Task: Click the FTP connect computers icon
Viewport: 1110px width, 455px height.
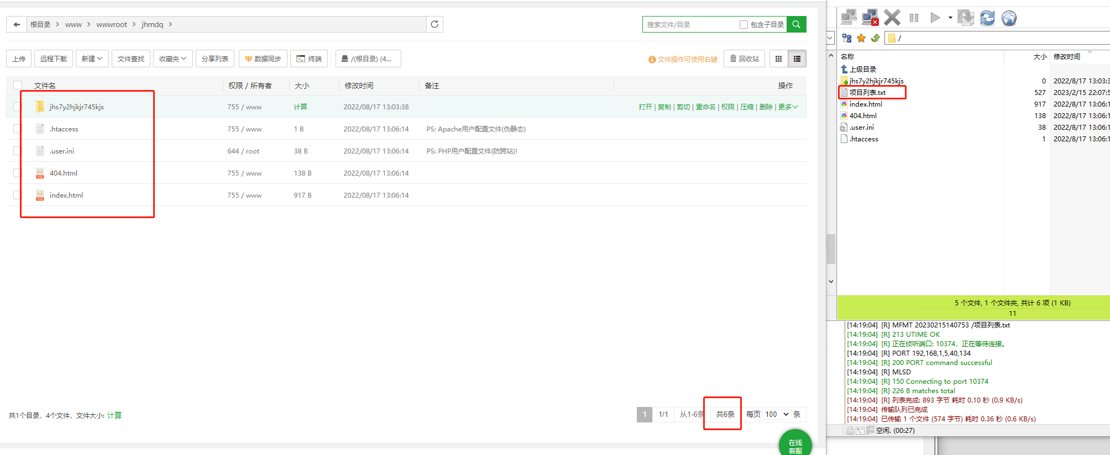Action: pos(849,18)
